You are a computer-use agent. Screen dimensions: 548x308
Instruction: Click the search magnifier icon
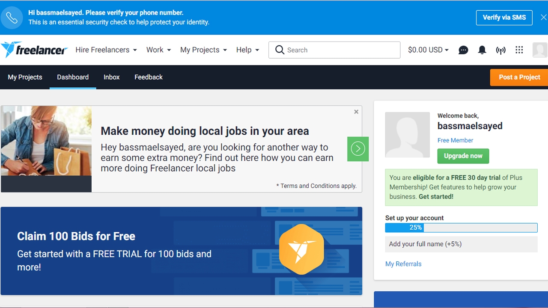click(280, 50)
